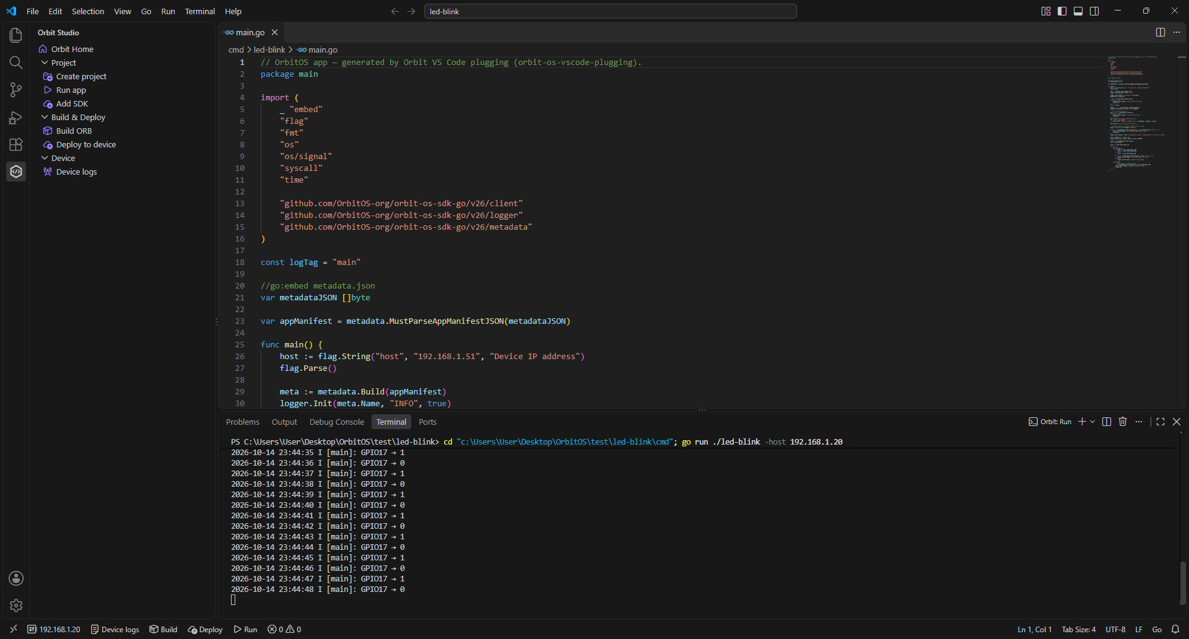Kill terminal with trash icon
This screenshot has width=1189, height=639.
coord(1123,422)
